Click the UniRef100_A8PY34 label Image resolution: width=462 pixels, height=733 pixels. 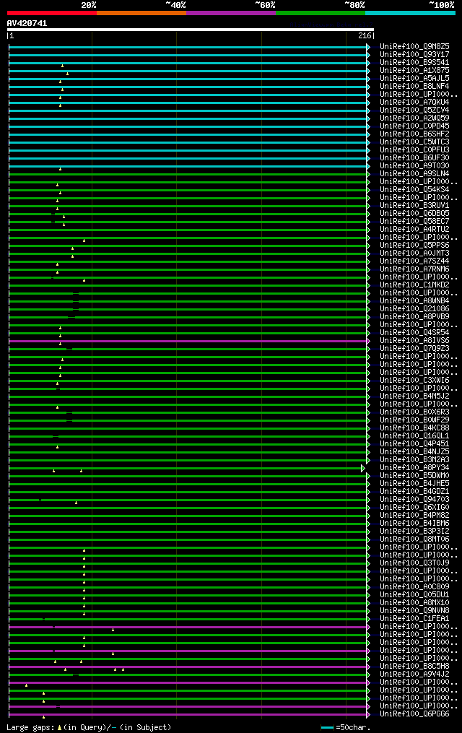pyautogui.click(x=414, y=468)
